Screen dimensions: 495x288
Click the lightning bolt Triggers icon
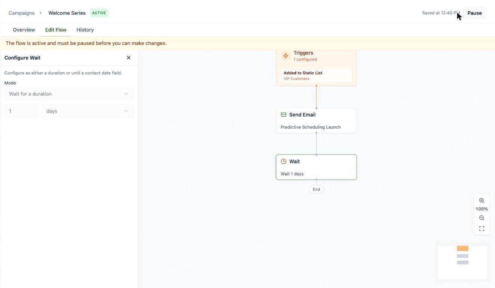[x=286, y=56]
